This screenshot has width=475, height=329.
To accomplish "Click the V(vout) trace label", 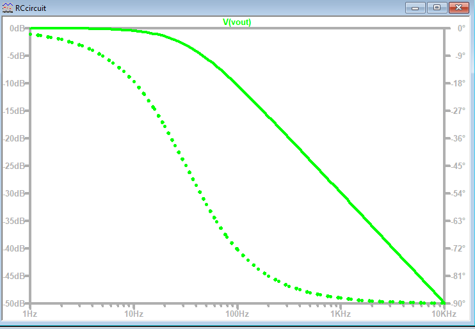I will click(237, 22).
